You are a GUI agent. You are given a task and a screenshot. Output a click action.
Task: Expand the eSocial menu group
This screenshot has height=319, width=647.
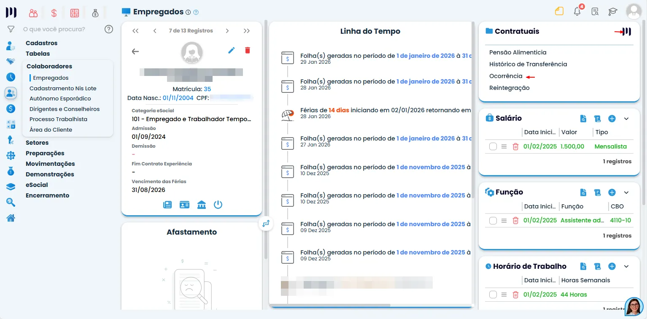coord(37,185)
